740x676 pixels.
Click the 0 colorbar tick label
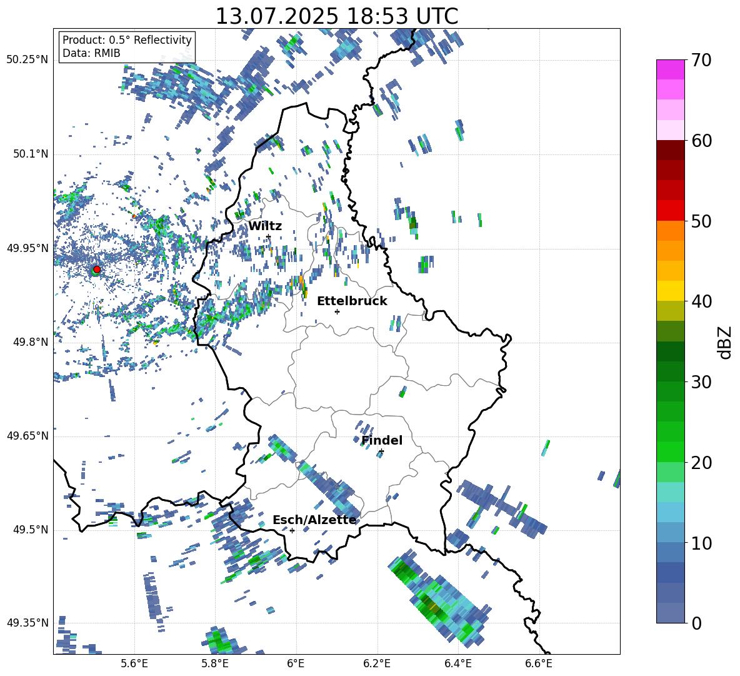[x=696, y=623]
